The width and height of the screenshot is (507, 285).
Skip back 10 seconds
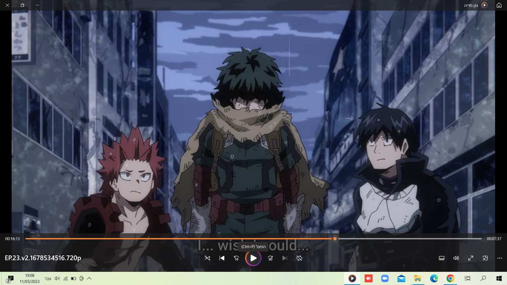click(236, 258)
